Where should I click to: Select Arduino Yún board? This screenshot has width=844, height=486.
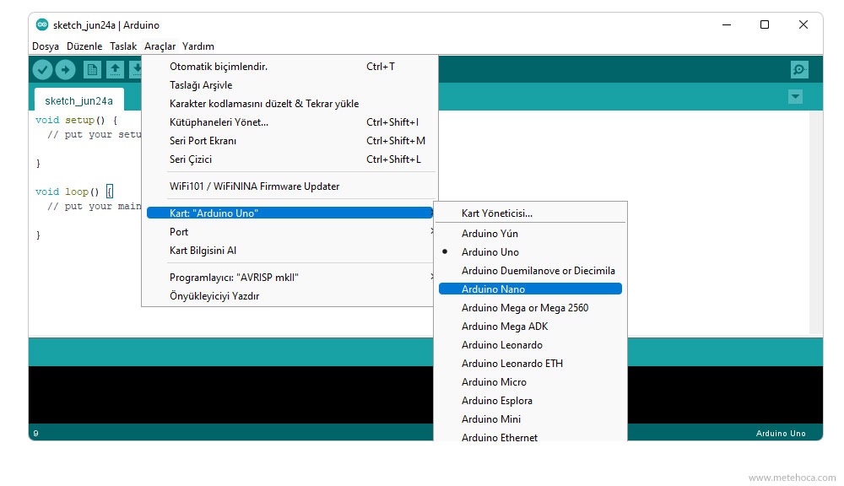pyautogui.click(x=530, y=234)
